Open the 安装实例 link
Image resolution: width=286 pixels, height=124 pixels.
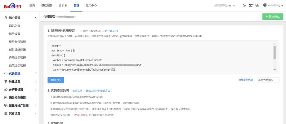77,91
